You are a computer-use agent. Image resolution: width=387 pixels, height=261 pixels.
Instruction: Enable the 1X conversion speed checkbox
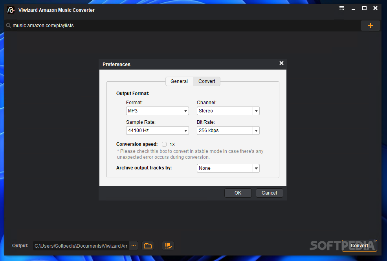point(164,144)
